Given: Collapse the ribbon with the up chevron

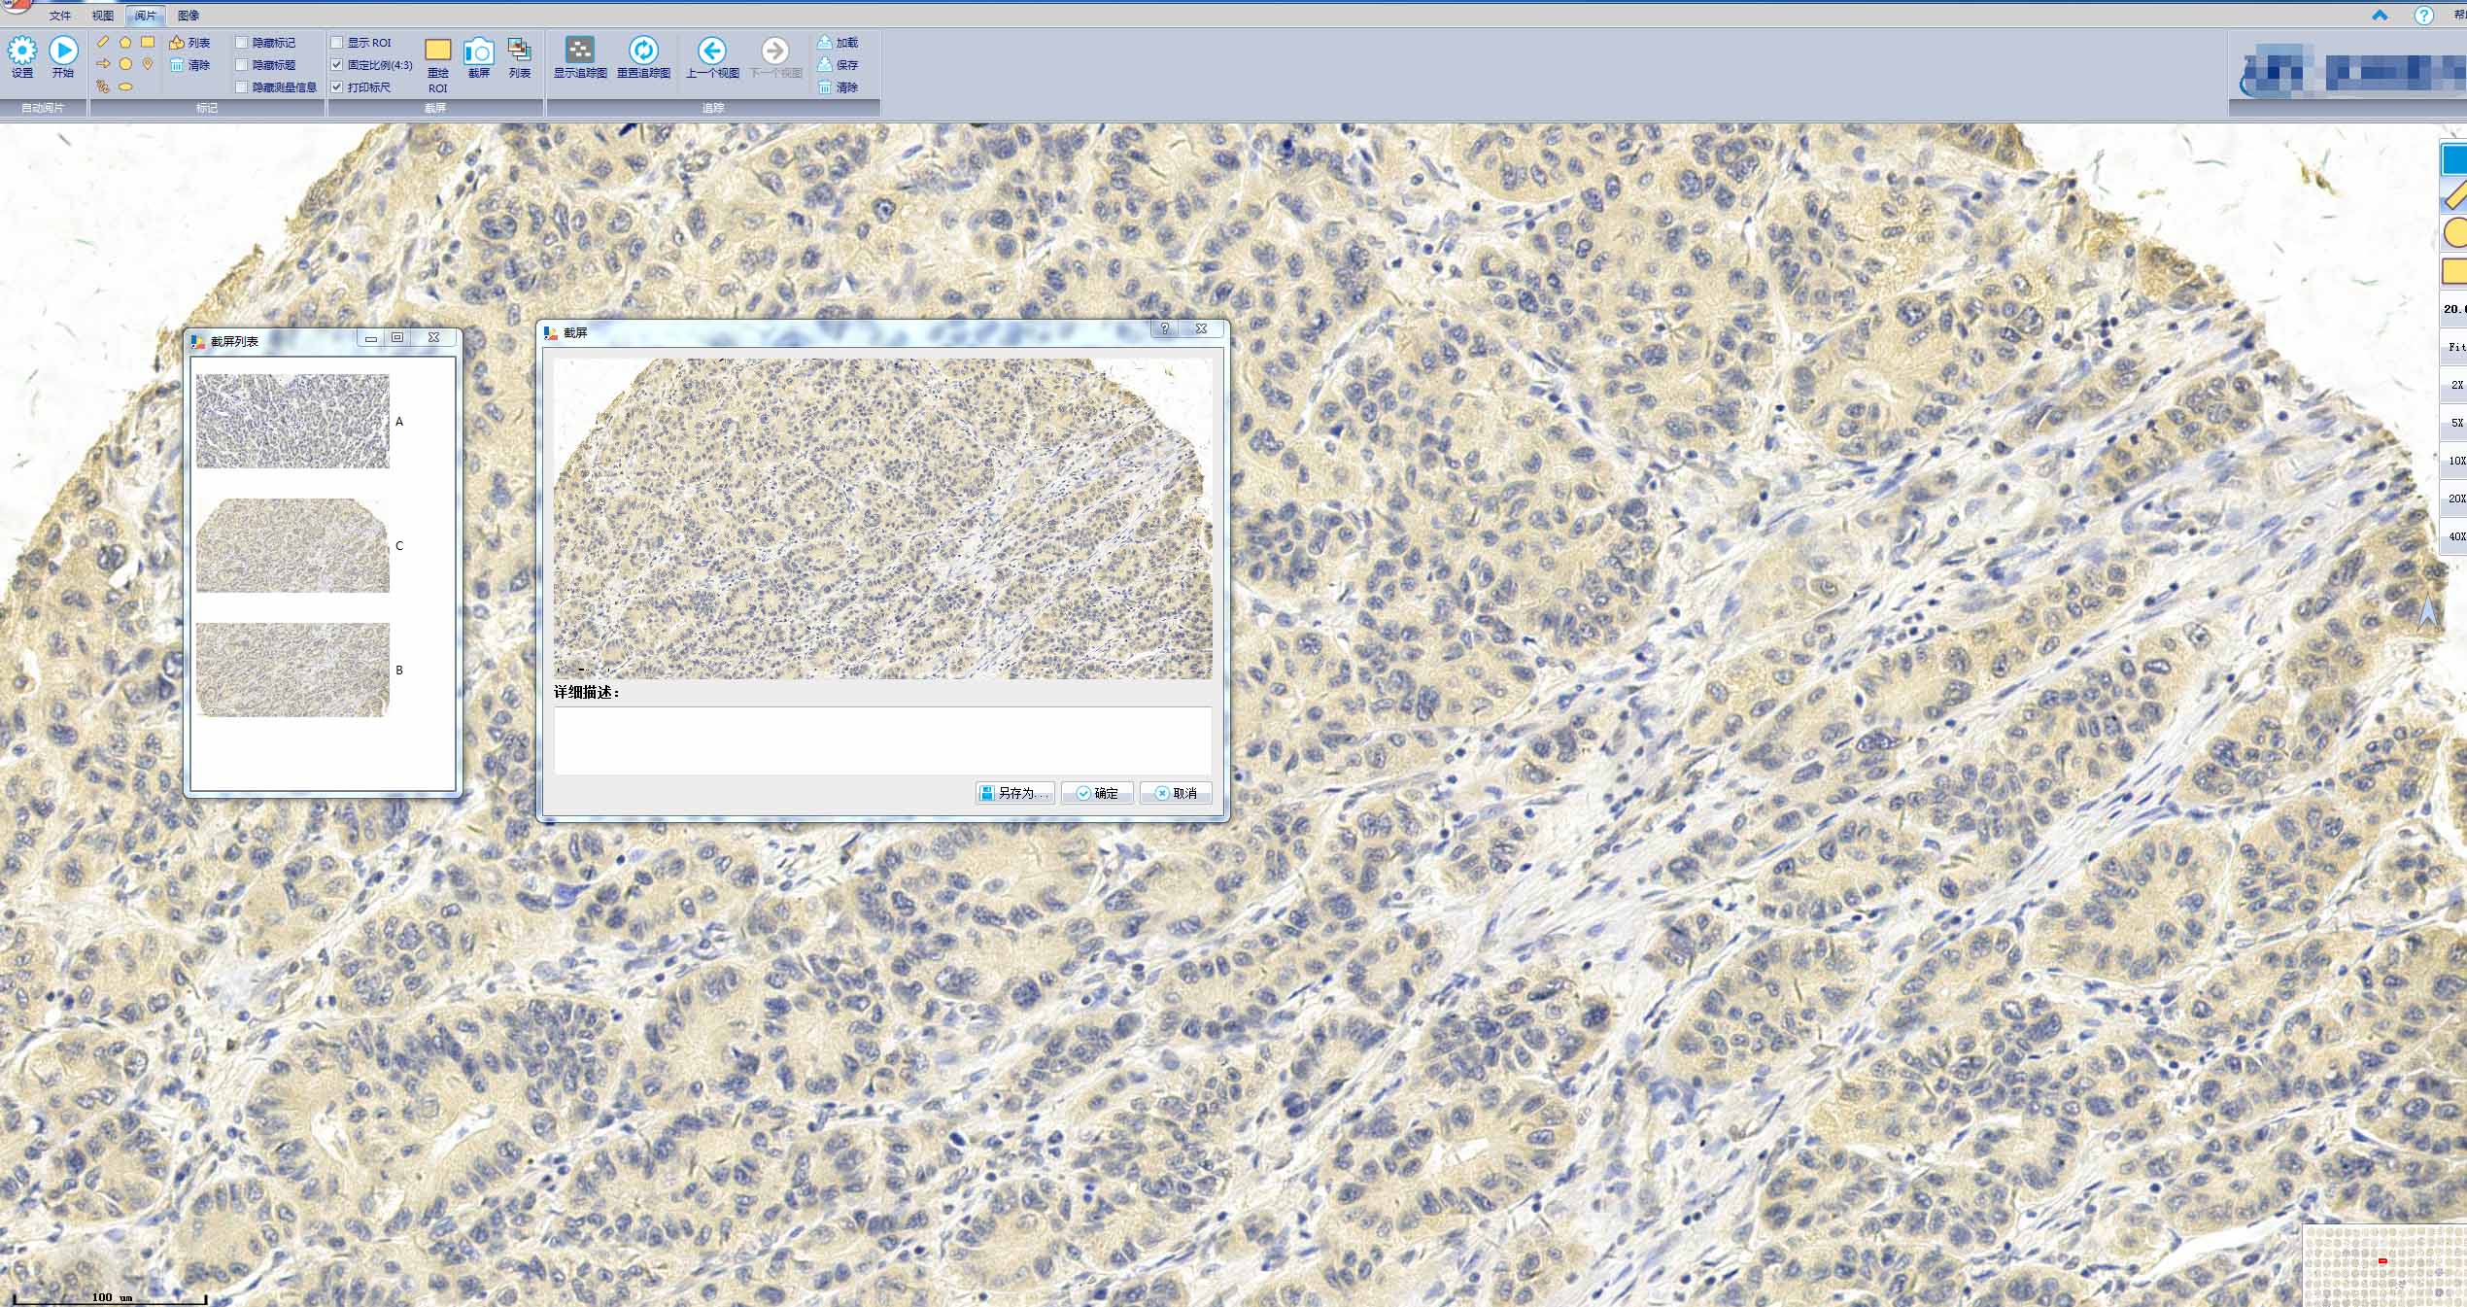Looking at the screenshot, I should click(x=2380, y=16).
